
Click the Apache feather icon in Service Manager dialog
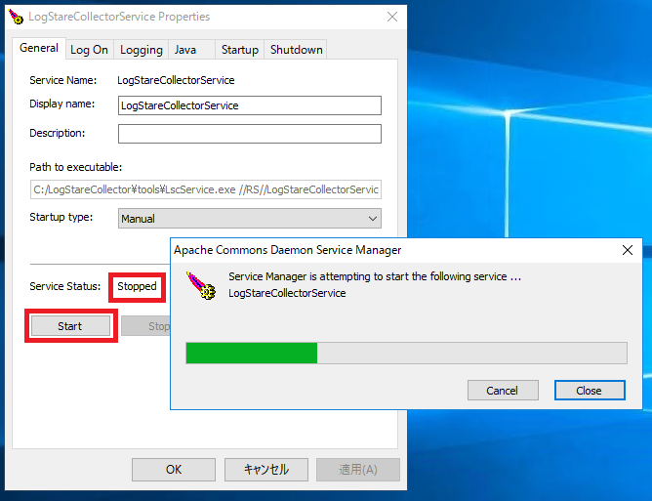click(x=201, y=285)
